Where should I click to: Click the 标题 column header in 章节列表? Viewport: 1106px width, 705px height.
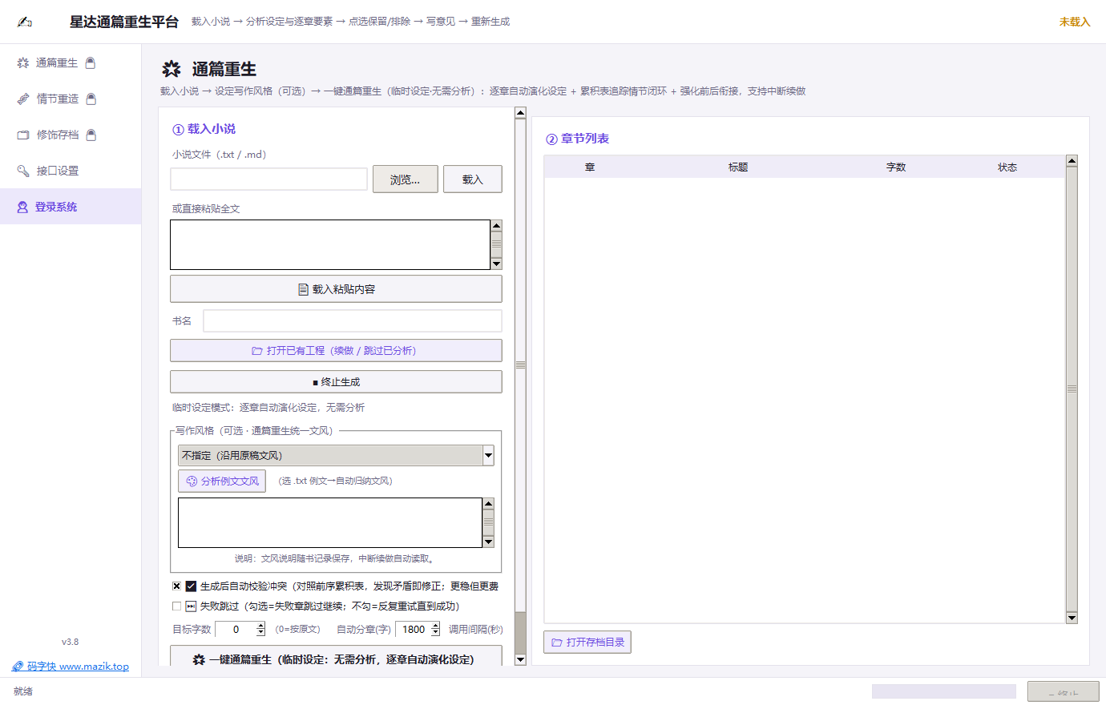738,167
